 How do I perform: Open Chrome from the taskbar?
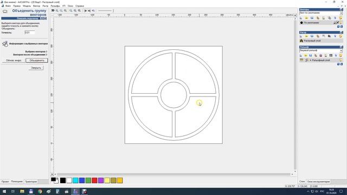pos(40,191)
